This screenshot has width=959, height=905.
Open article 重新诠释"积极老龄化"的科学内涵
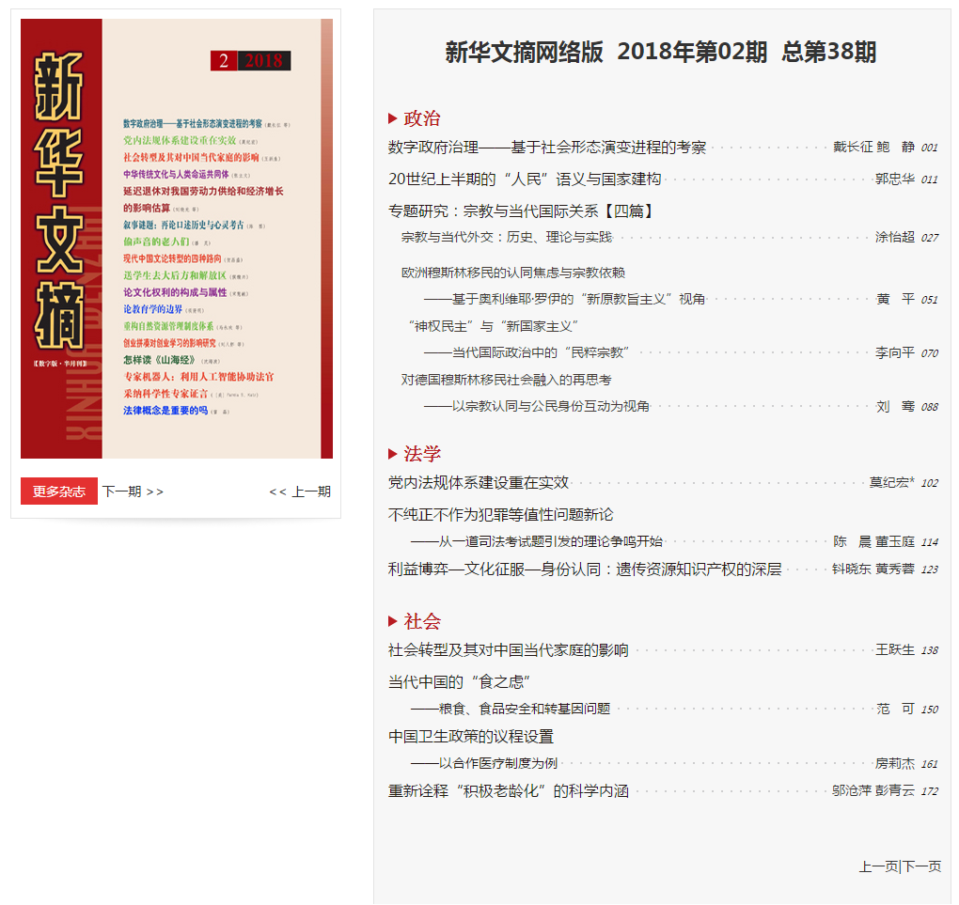(509, 790)
